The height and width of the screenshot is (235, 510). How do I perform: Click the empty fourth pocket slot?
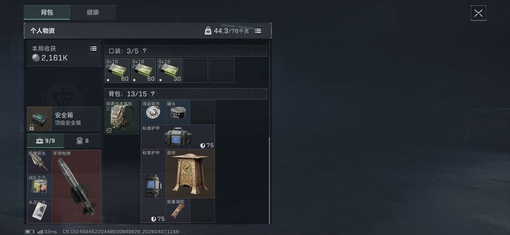(x=195, y=70)
